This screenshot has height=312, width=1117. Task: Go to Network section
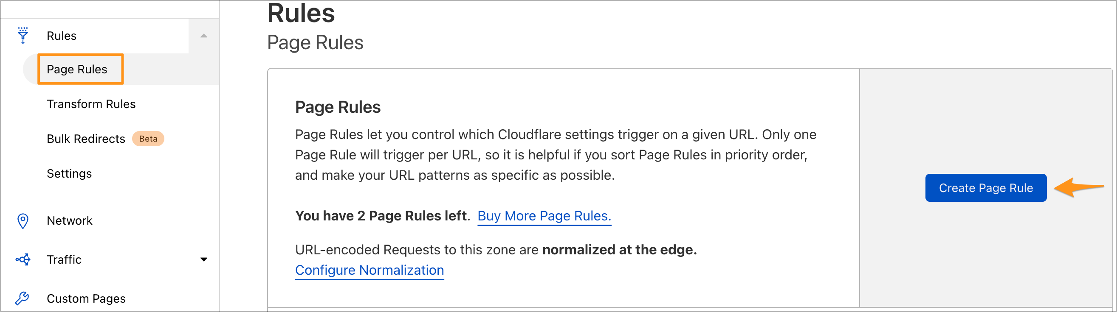69,221
